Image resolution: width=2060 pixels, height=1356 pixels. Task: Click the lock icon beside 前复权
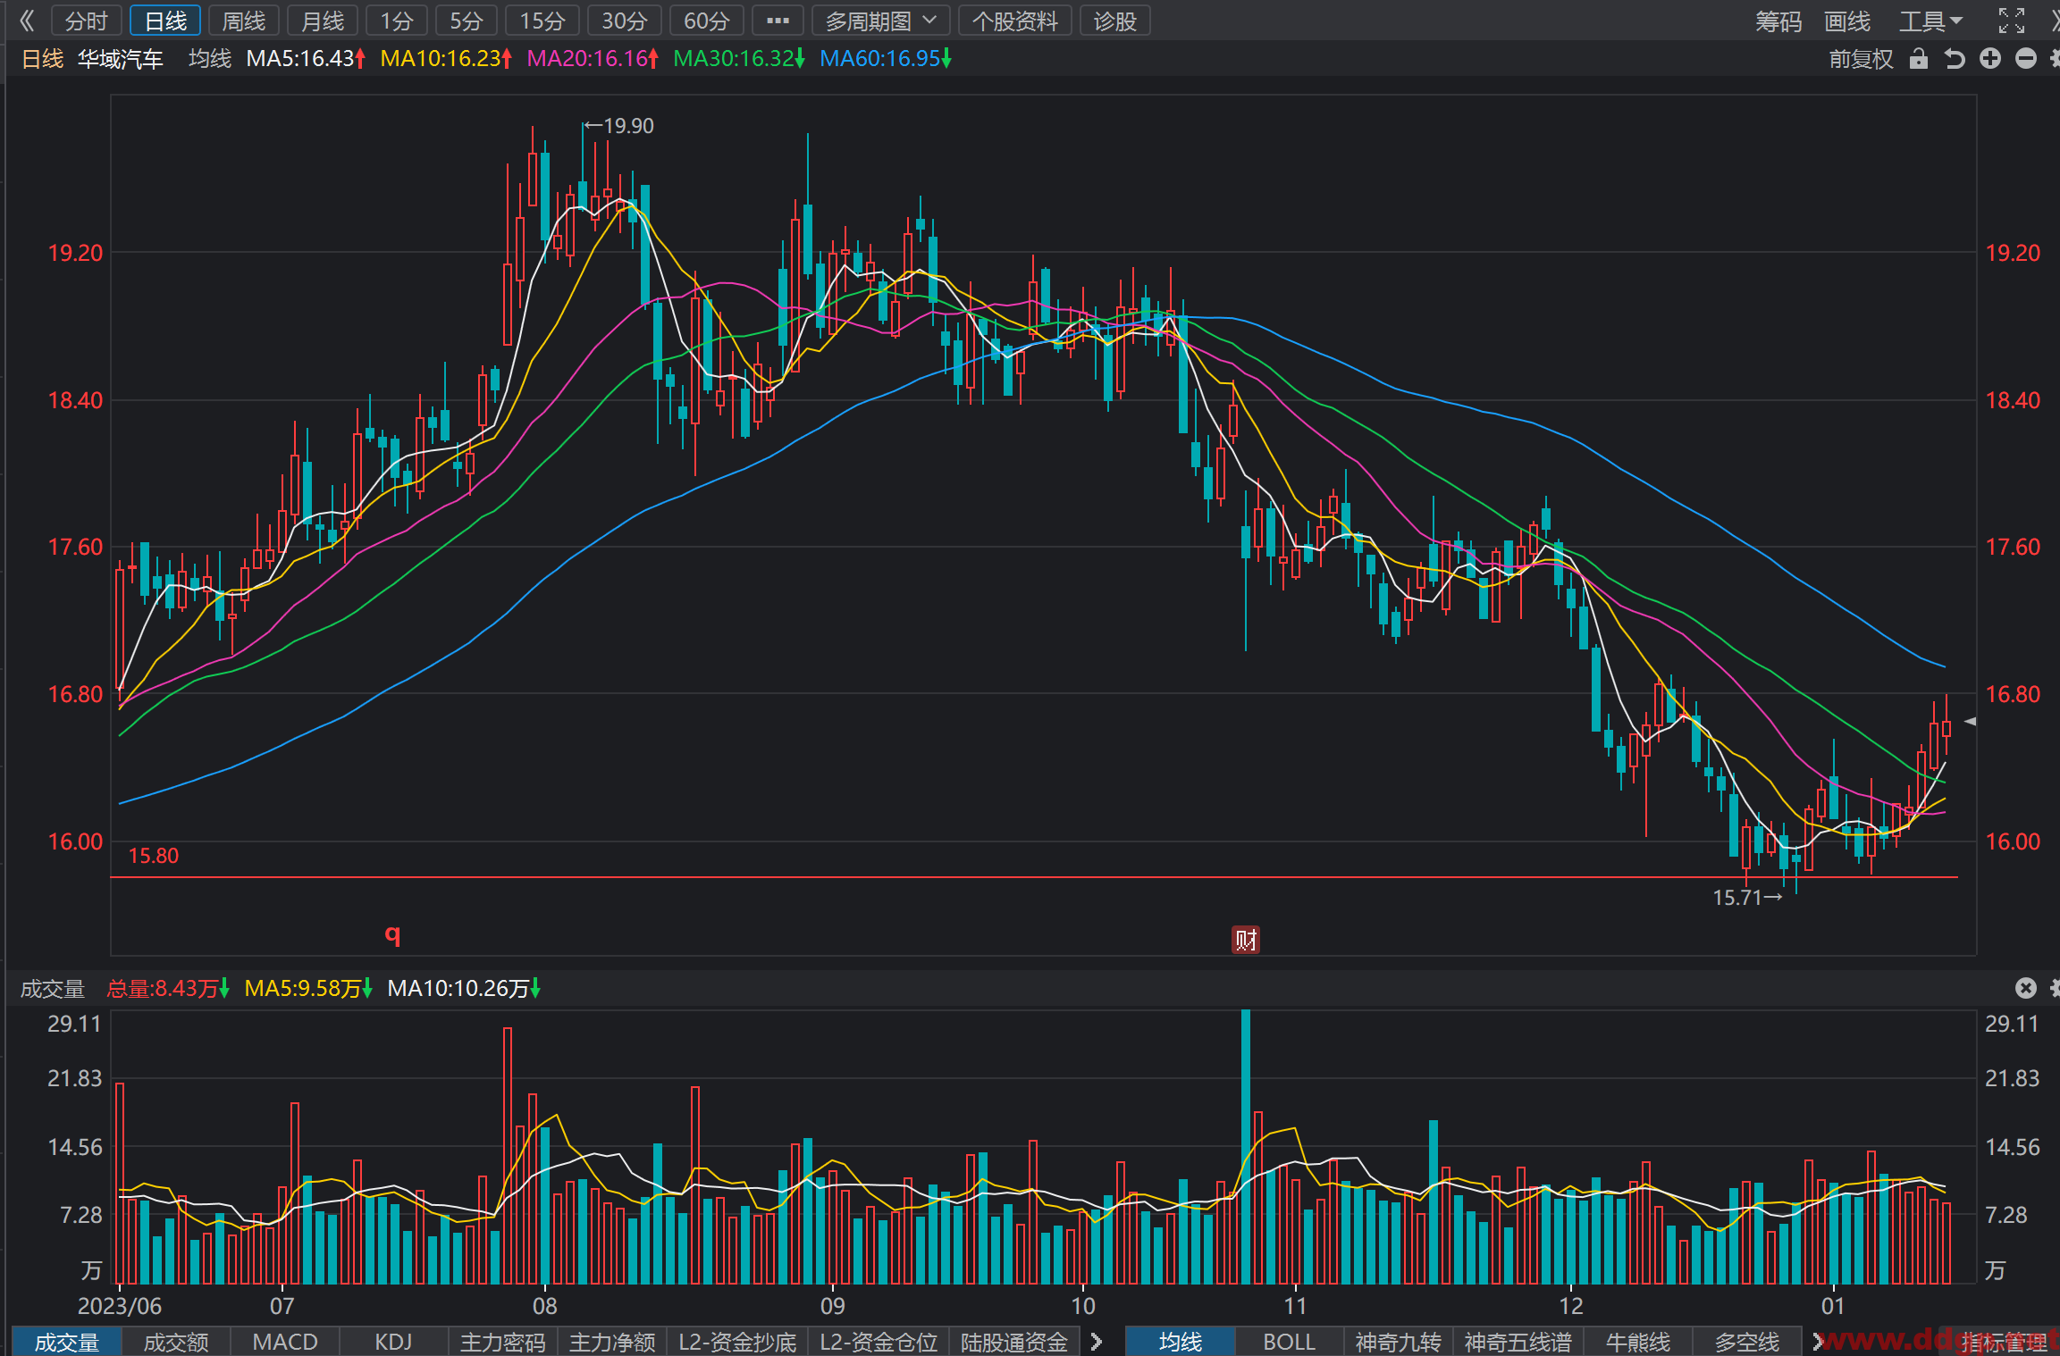coord(1918,59)
